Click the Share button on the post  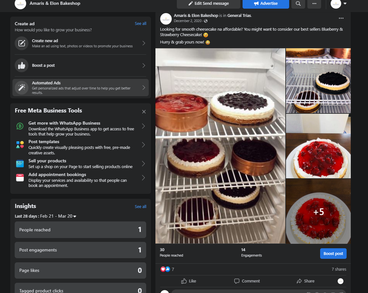[x=305, y=281]
